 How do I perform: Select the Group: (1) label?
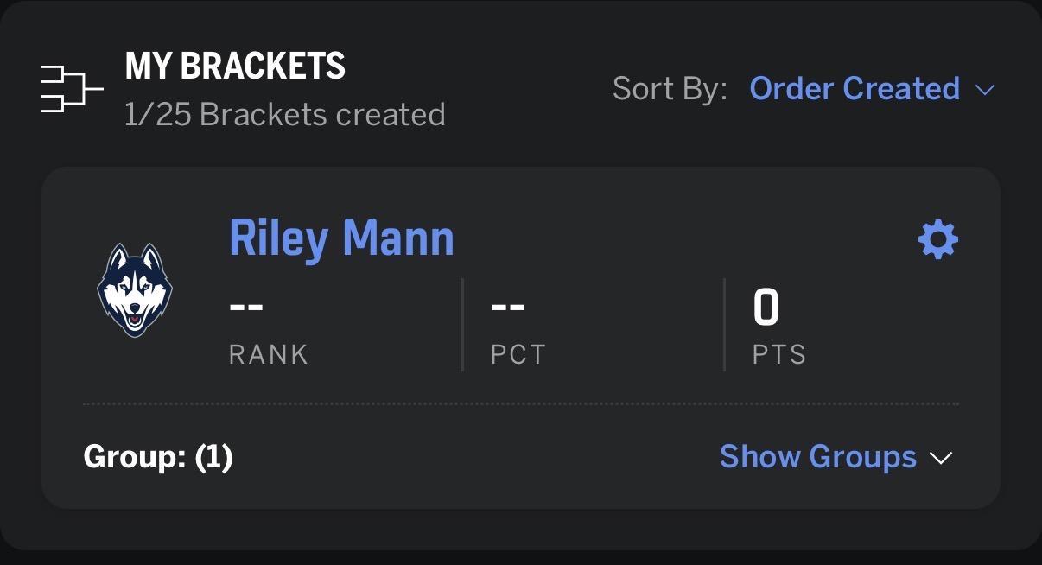(158, 456)
